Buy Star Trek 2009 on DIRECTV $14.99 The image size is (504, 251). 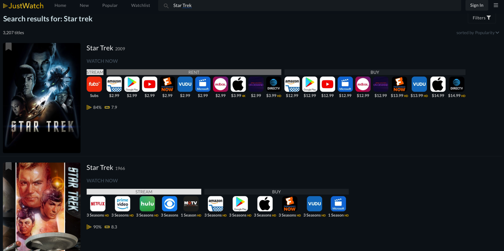point(457,84)
